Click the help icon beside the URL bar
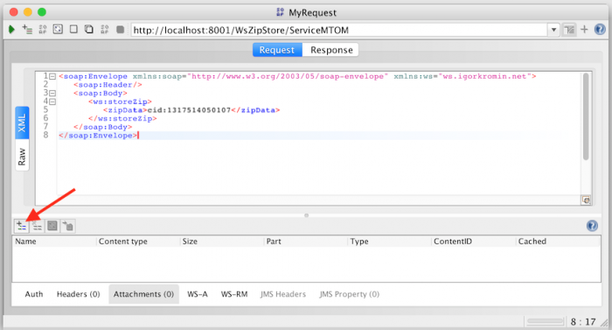Image resolution: width=612 pixels, height=330 pixels. [x=600, y=30]
